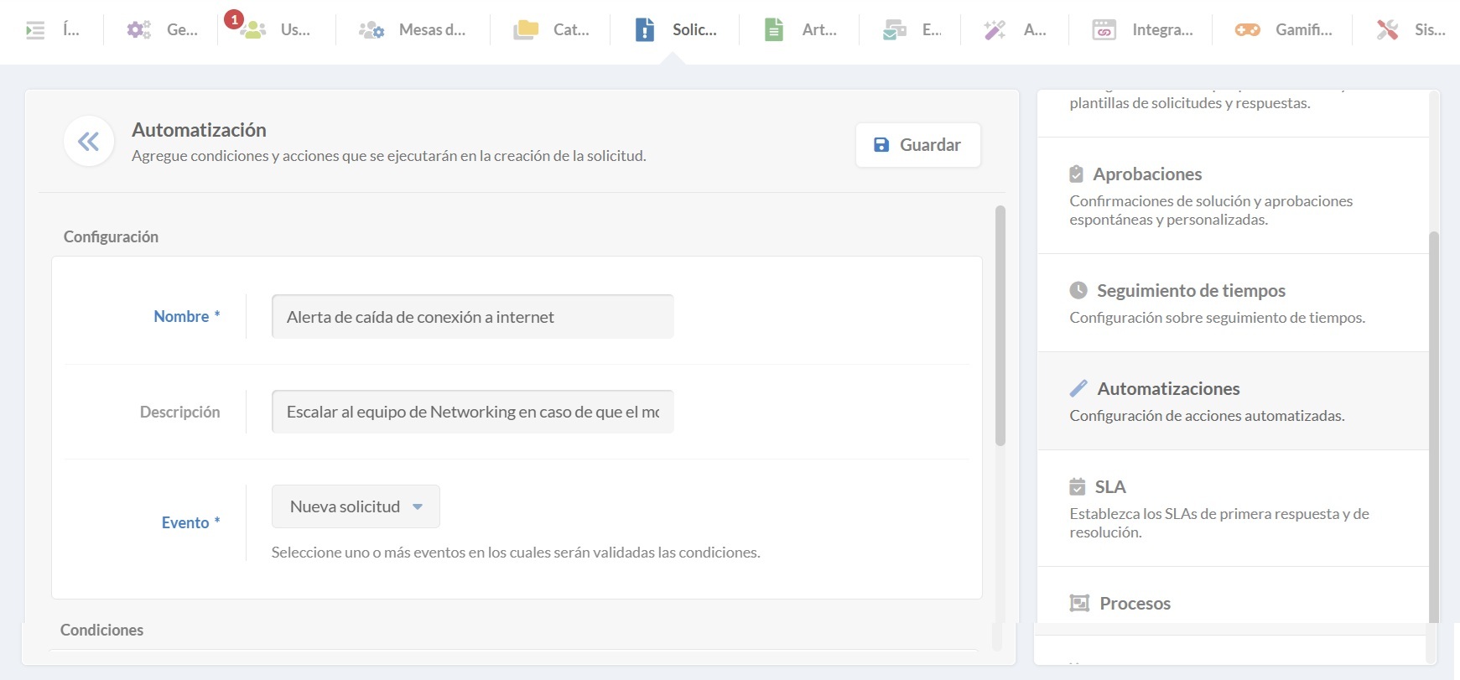Click the gamepad Gamification icon
This screenshot has height=680, width=1460.
tap(1247, 30)
